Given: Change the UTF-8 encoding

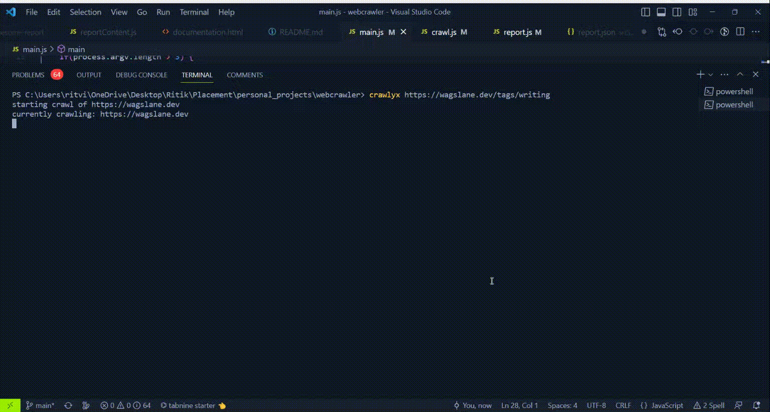Looking at the screenshot, I should 597,405.
